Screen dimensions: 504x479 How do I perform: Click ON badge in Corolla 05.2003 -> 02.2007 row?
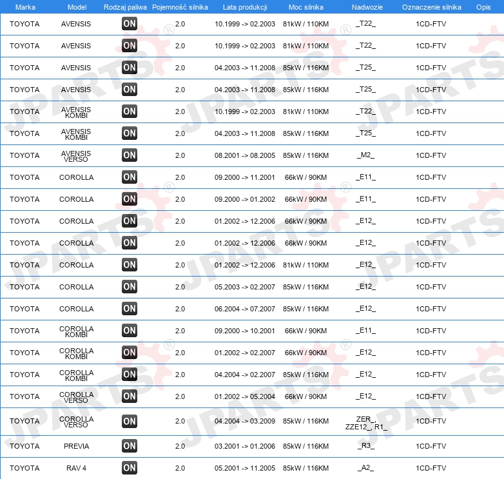pos(130,287)
